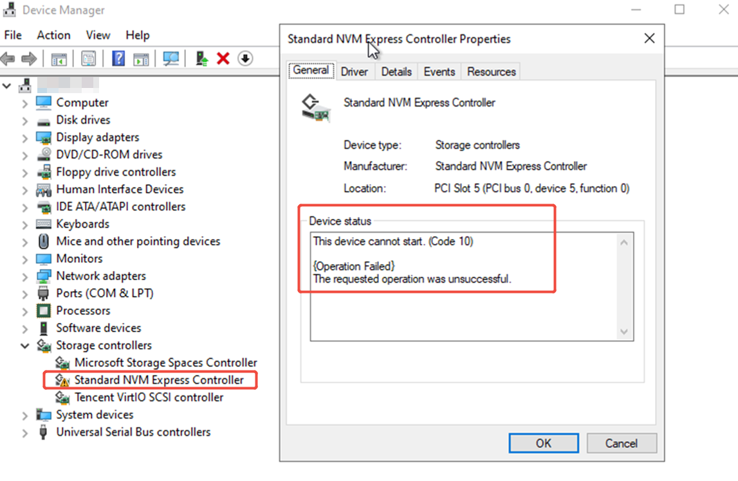Image resolution: width=738 pixels, height=481 pixels.
Task: Switch to the Driver tab
Action: pos(355,72)
